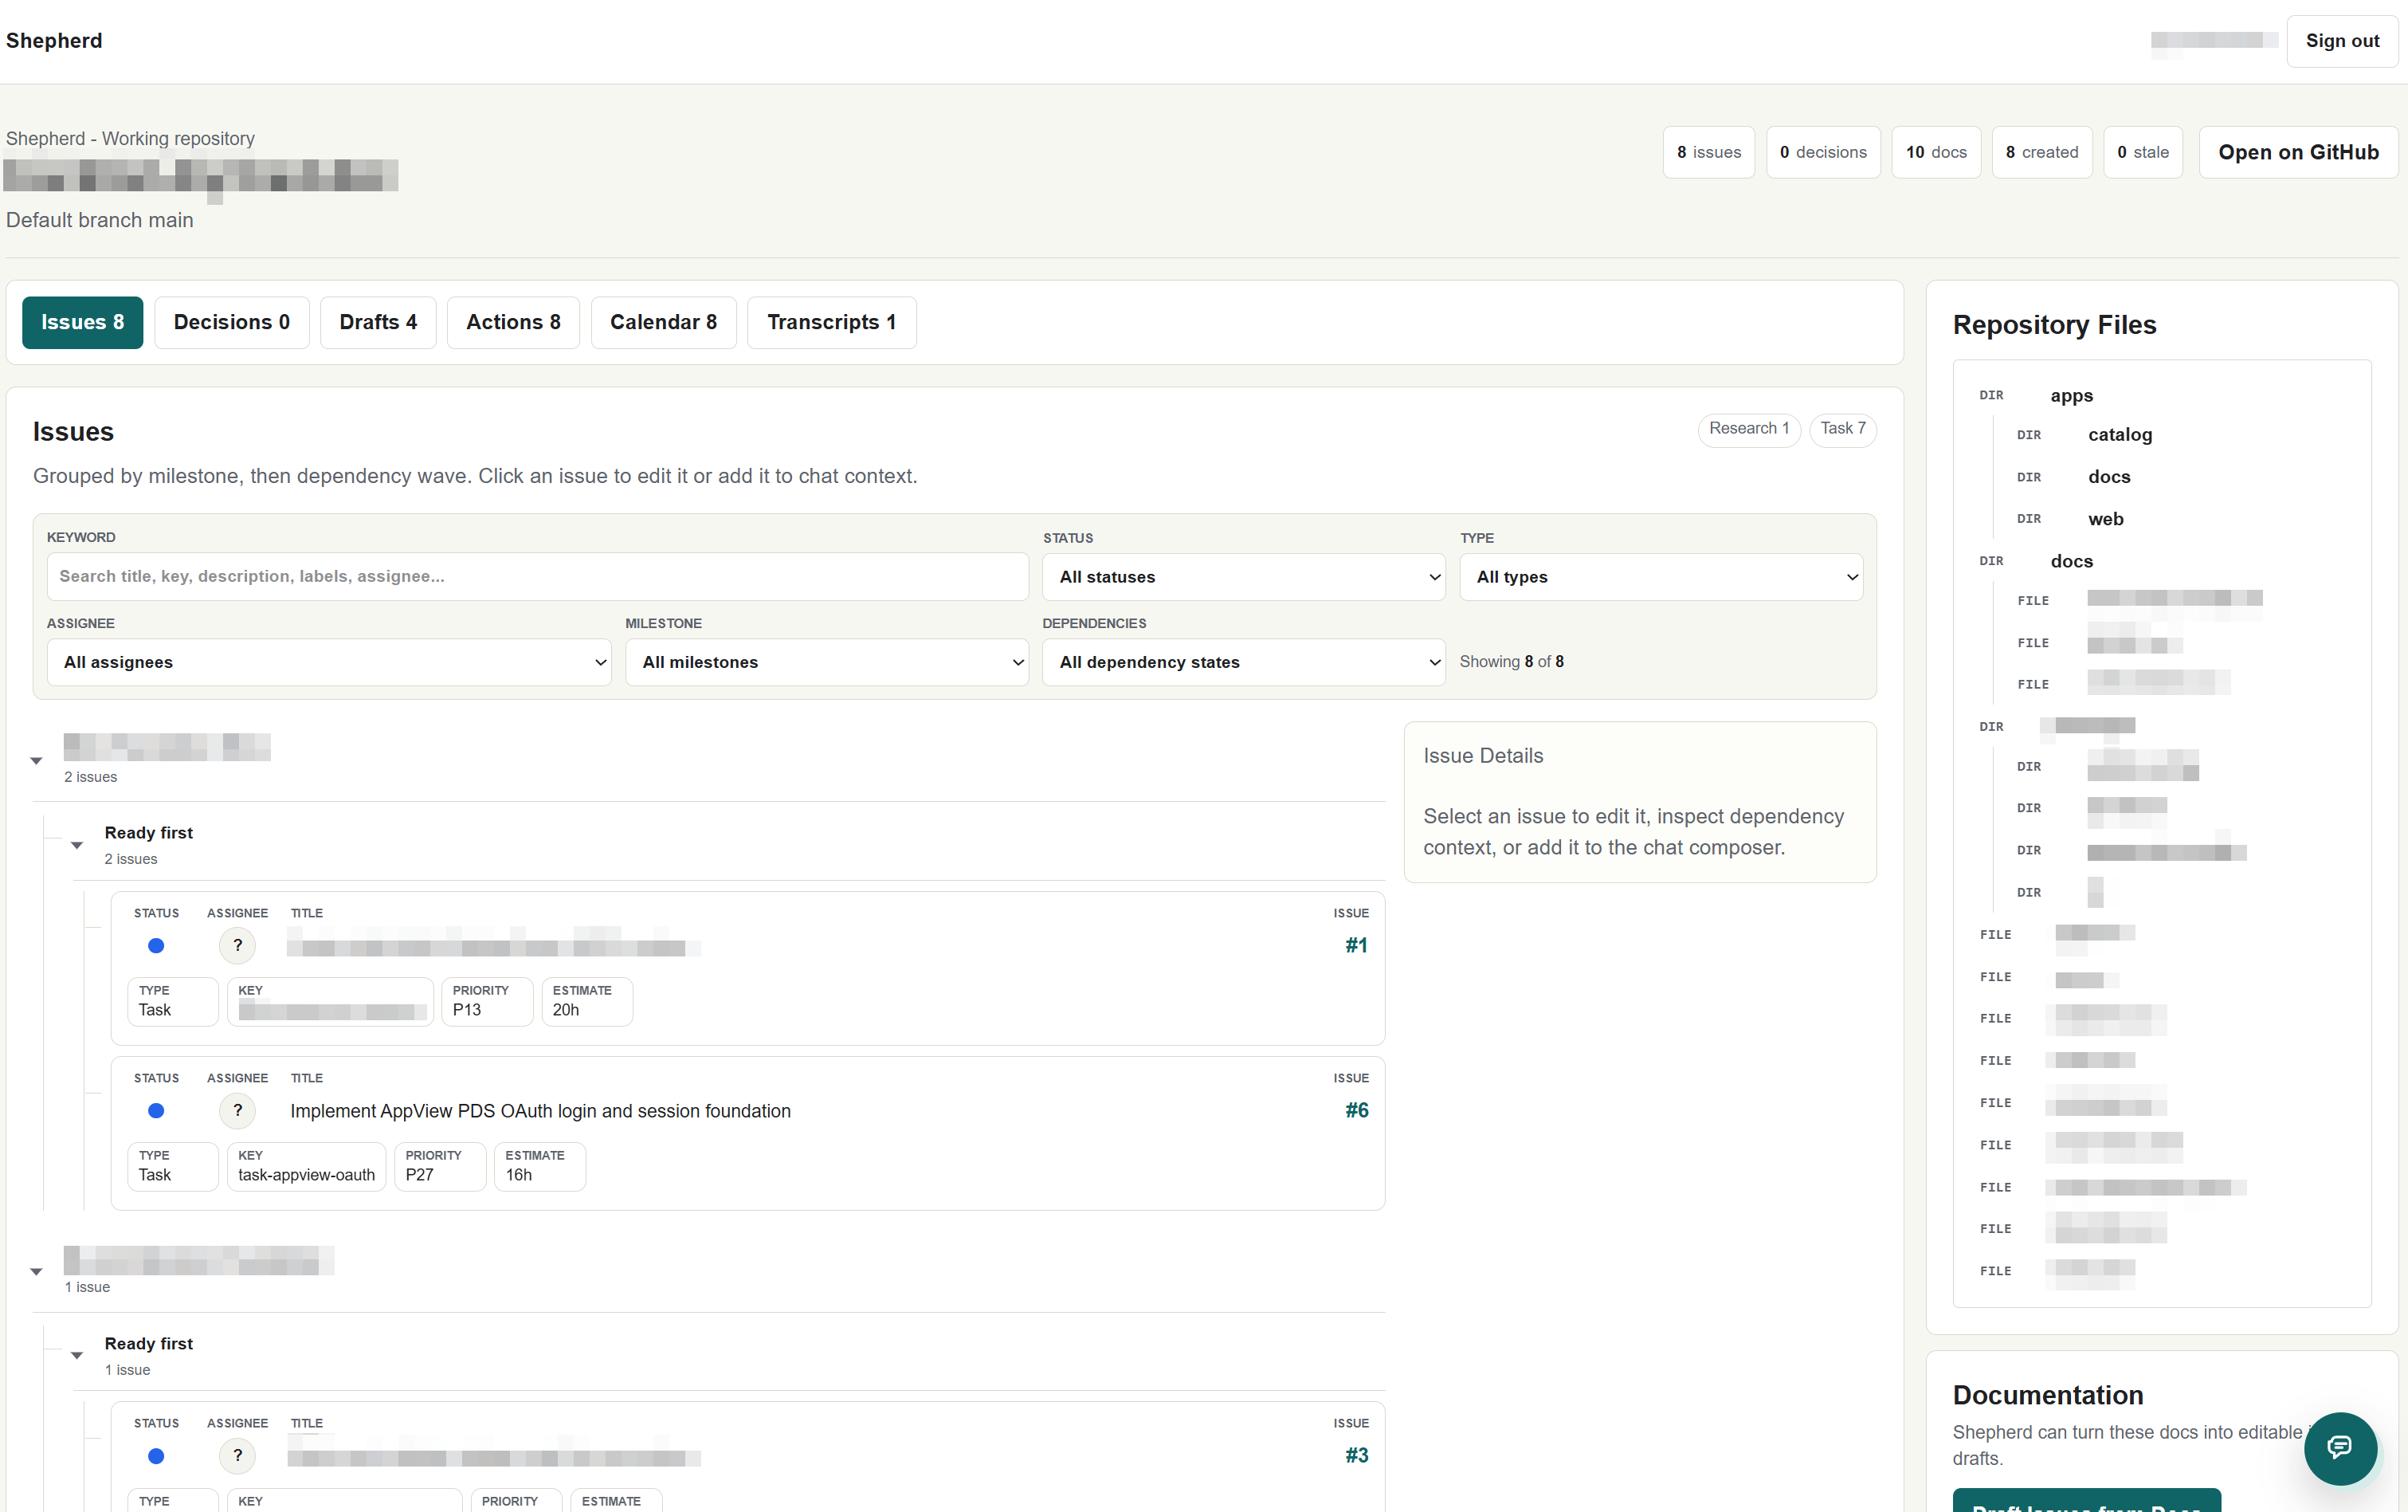Switch to the Actions 8 tab

point(513,322)
